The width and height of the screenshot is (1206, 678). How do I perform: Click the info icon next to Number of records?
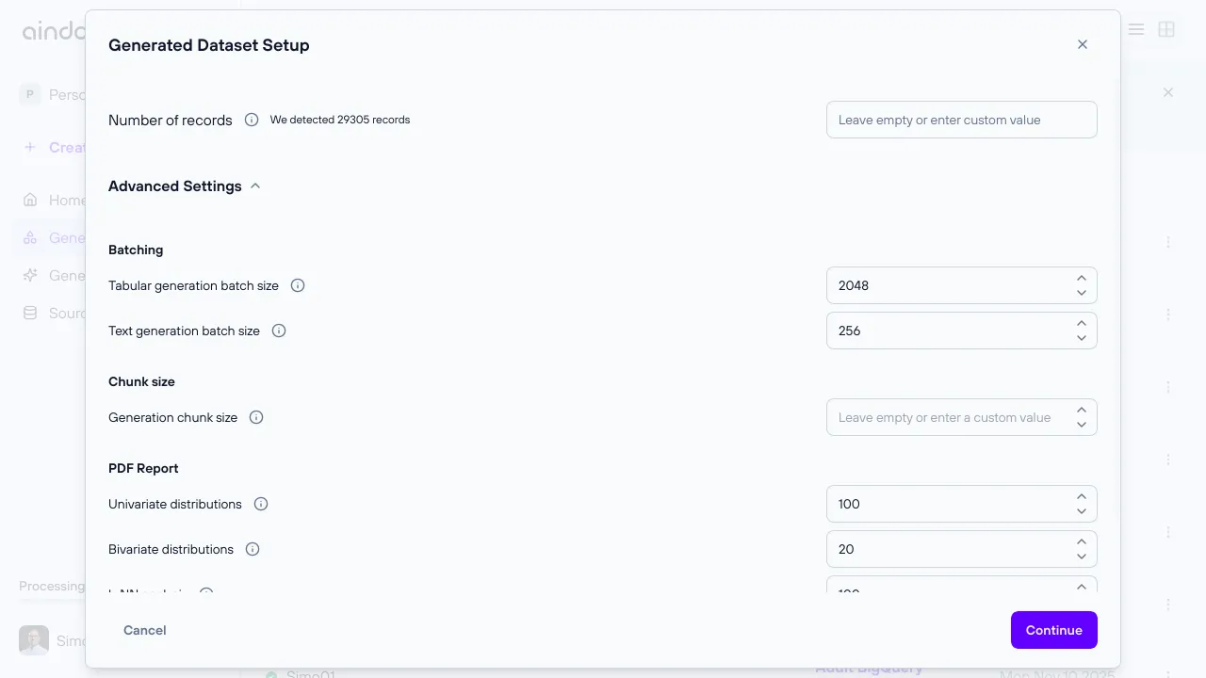tap(251, 120)
